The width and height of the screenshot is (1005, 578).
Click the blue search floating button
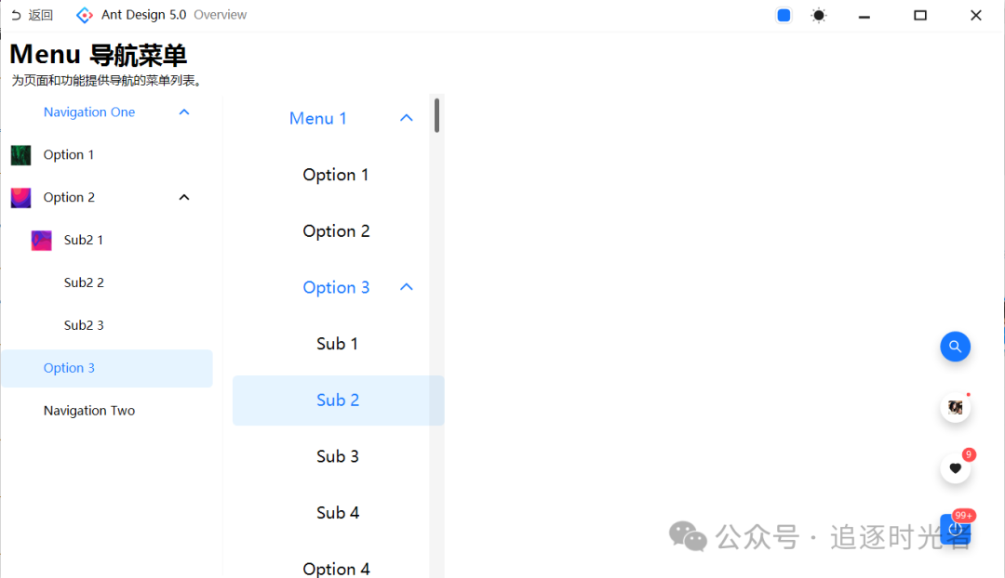click(955, 347)
